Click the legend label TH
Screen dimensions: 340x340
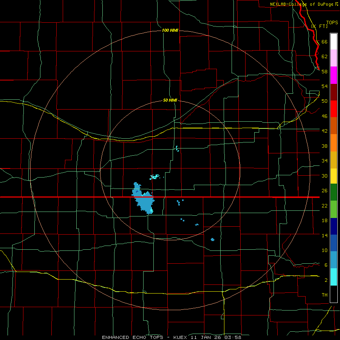click(x=325, y=295)
